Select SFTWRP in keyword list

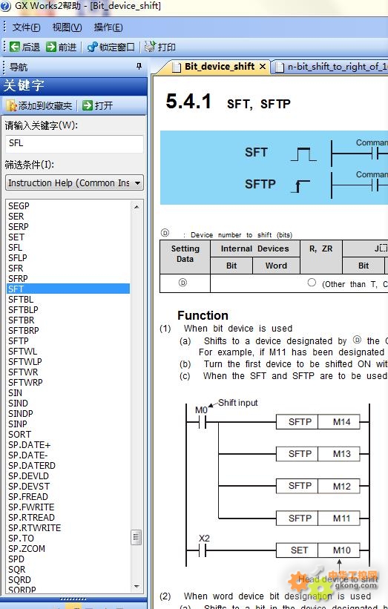click(25, 383)
